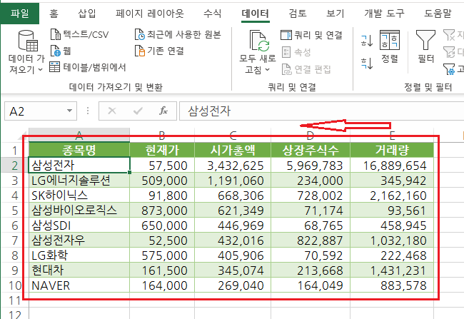Select row 5 header
Screen dimensions: 464x319
click(15, 211)
